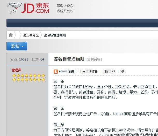The width and height of the screenshot is (158, 136).
Task: Expand the 发帖 dropdown arrow
Action: point(23,46)
